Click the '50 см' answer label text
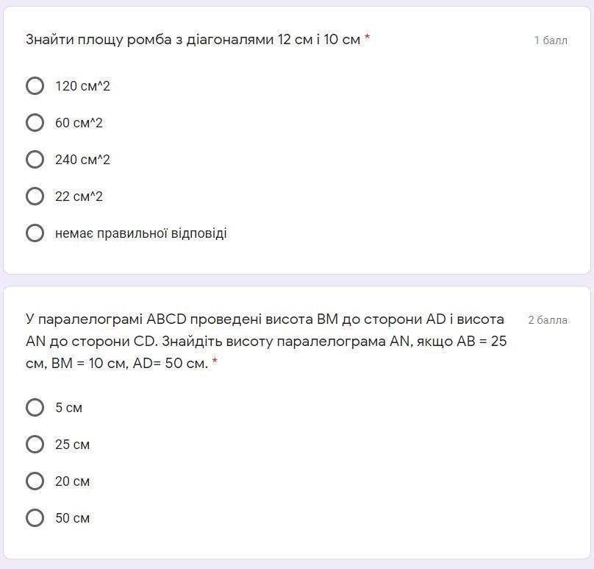Viewport: 594px width, 569px height. tap(72, 518)
